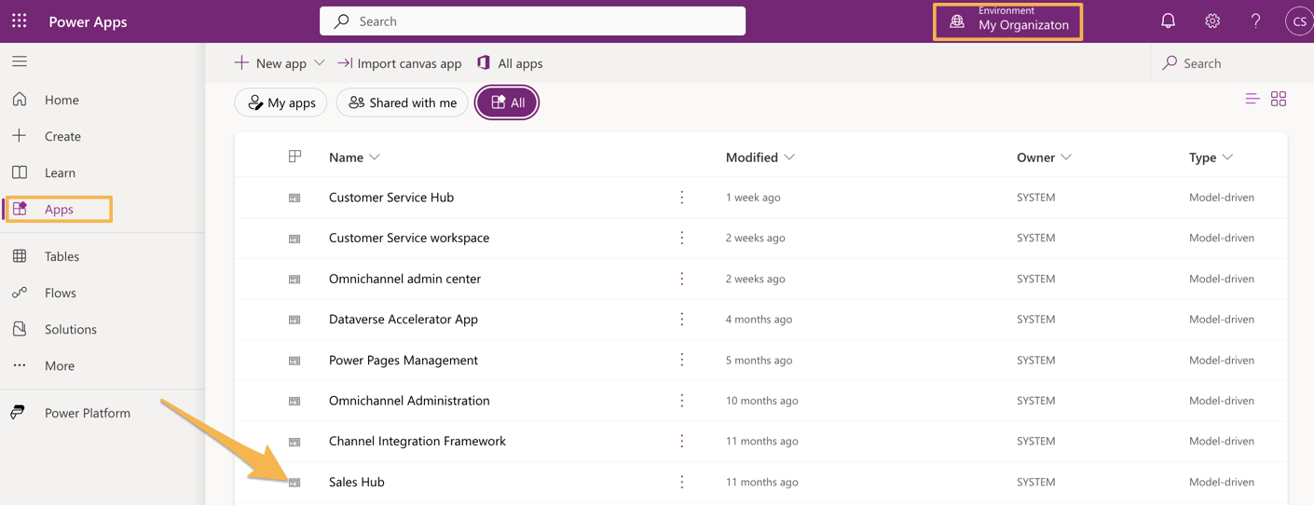This screenshot has width=1314, height=505.
Task: Open the settings gear
Action: point(1212,20)
